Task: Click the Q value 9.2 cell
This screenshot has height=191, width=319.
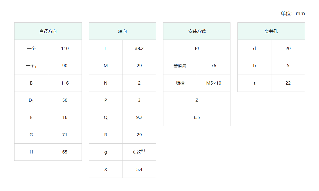Action: point(139,117)
